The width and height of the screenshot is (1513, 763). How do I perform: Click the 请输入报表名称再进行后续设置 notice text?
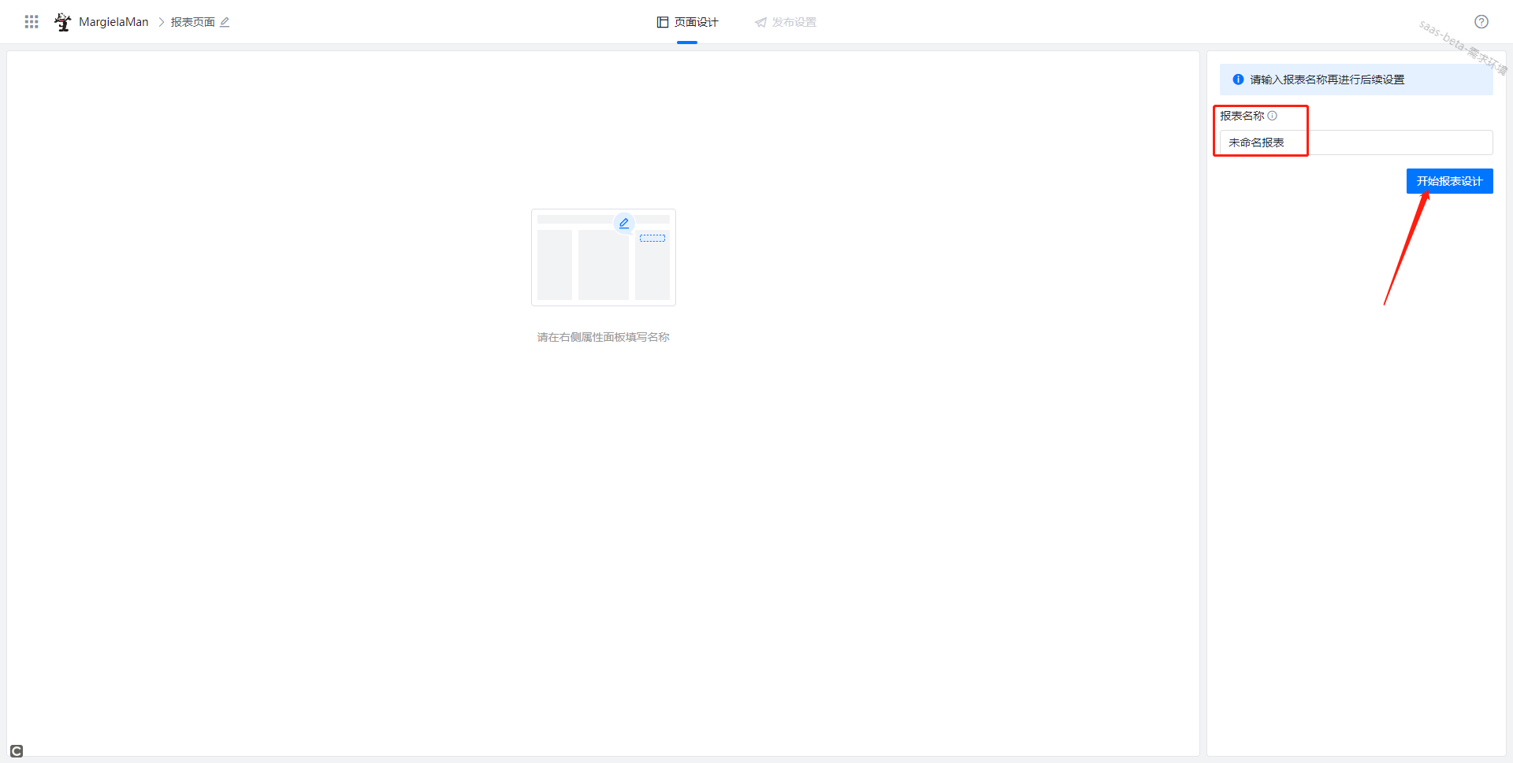point(1327,80)
